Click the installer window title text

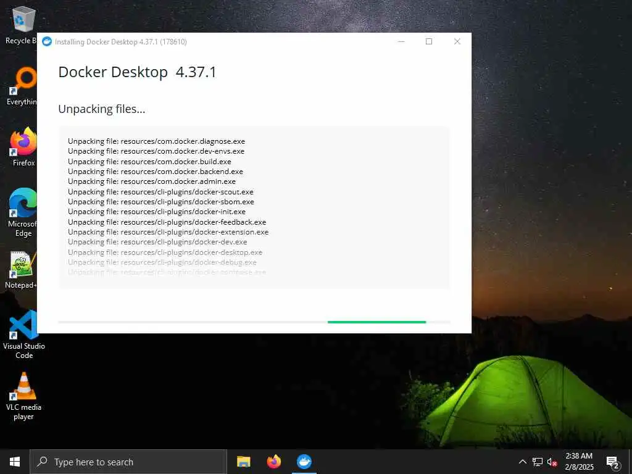click(x=121, y=42)
